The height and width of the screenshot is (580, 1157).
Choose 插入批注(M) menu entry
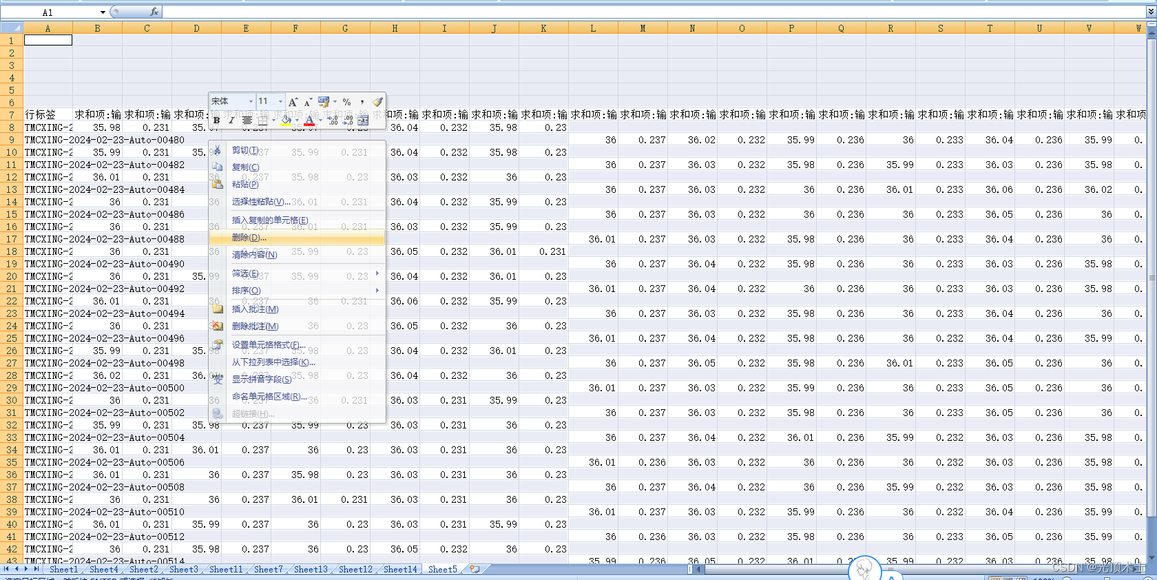click(297, 309)
